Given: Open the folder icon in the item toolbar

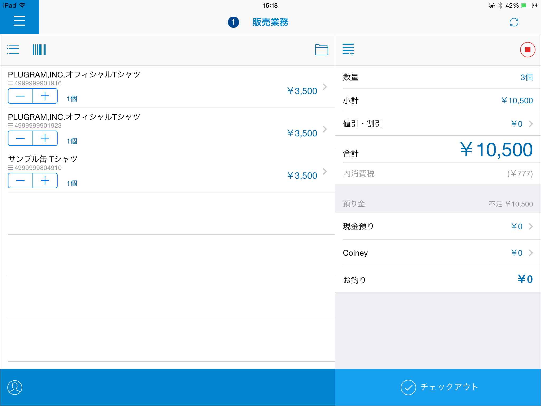Looking at the screenshot, I should click(x=321, y=50).
